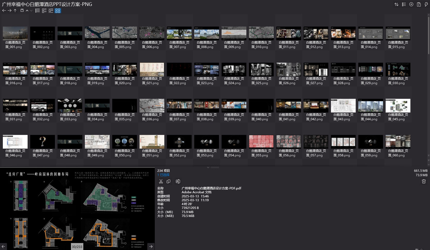Click the lightning bolt quick action icon
This screenshot has height=250, width=430.
click(426, 4)
